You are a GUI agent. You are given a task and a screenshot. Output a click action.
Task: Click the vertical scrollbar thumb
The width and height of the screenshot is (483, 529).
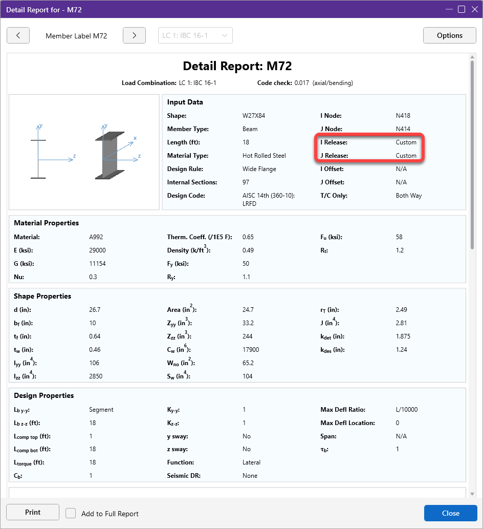(x=472, y=154)
